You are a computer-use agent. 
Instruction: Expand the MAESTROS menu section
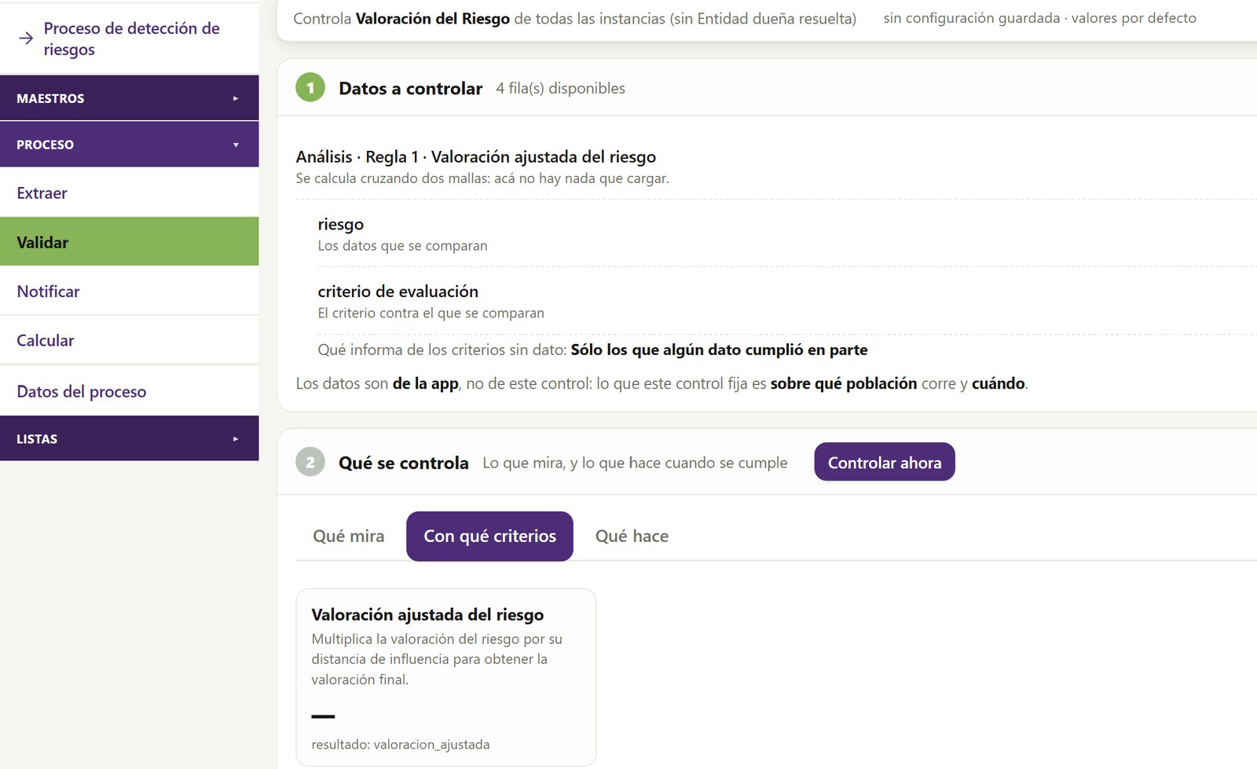(129, 98)
